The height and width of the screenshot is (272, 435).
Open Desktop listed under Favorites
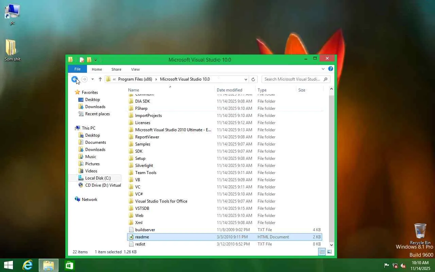(92, 100)
